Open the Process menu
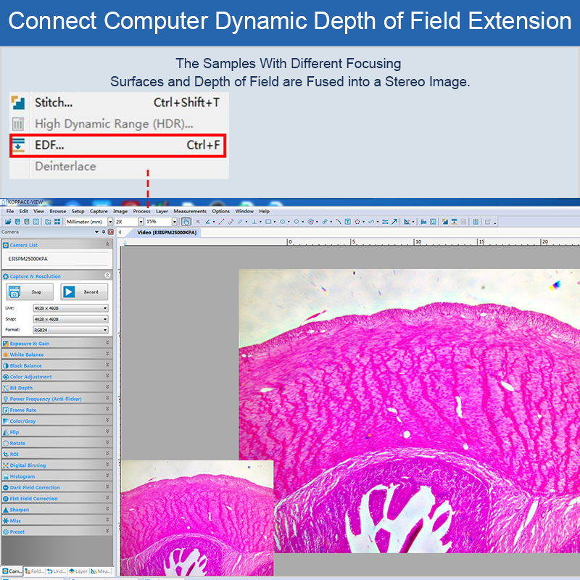The width and height of the screenshot is (580, 580). (141, 211)
